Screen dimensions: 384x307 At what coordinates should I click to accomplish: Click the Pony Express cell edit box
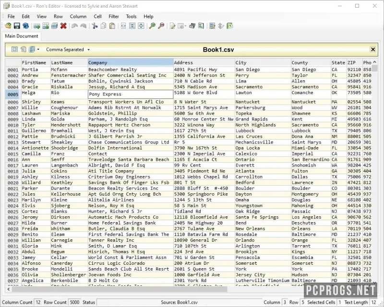(x=131, y=94)
